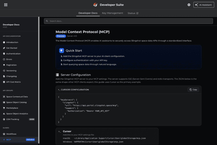Click the Marketplace cart icon
217x145 pixels.
coord(4,108)
